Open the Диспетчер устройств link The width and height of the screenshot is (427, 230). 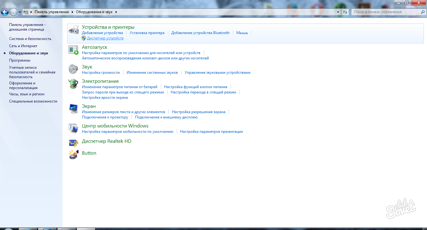click(105, 38)
